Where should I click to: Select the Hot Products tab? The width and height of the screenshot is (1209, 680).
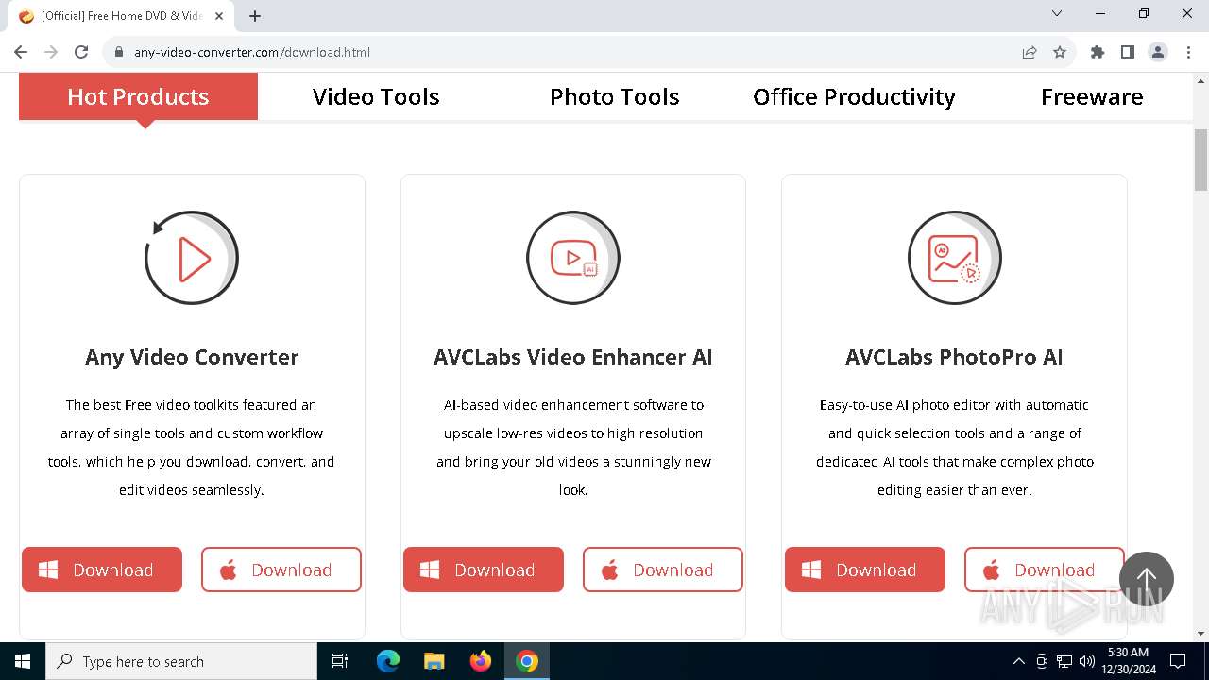coord(138,96)
